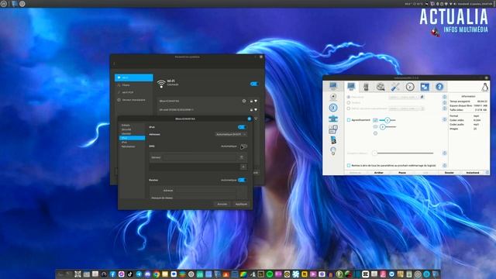Screen dimensions: 496x279
Task: Toggle the main Wi-Fi switch in network settings
Action: coord(254,84)
